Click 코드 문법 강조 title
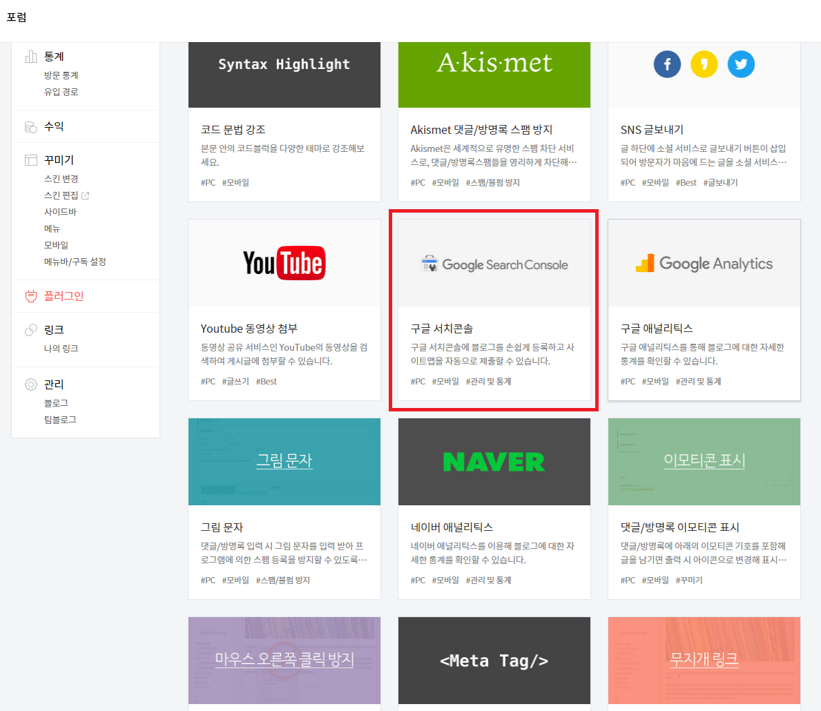Viewport: 821px width, 711px height. 233,130
